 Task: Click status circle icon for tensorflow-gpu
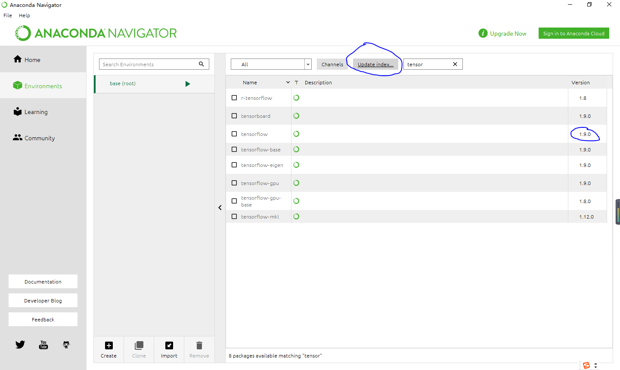pos(296,183)
